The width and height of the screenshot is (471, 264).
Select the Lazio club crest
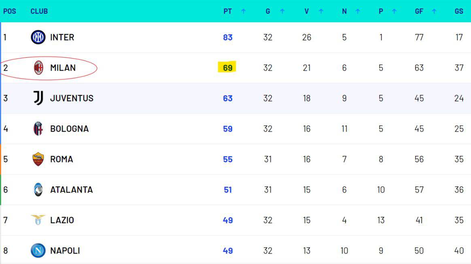[38, 220]
